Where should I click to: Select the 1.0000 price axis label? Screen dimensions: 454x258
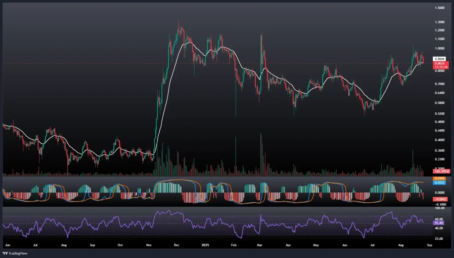(x=439, y=49)
